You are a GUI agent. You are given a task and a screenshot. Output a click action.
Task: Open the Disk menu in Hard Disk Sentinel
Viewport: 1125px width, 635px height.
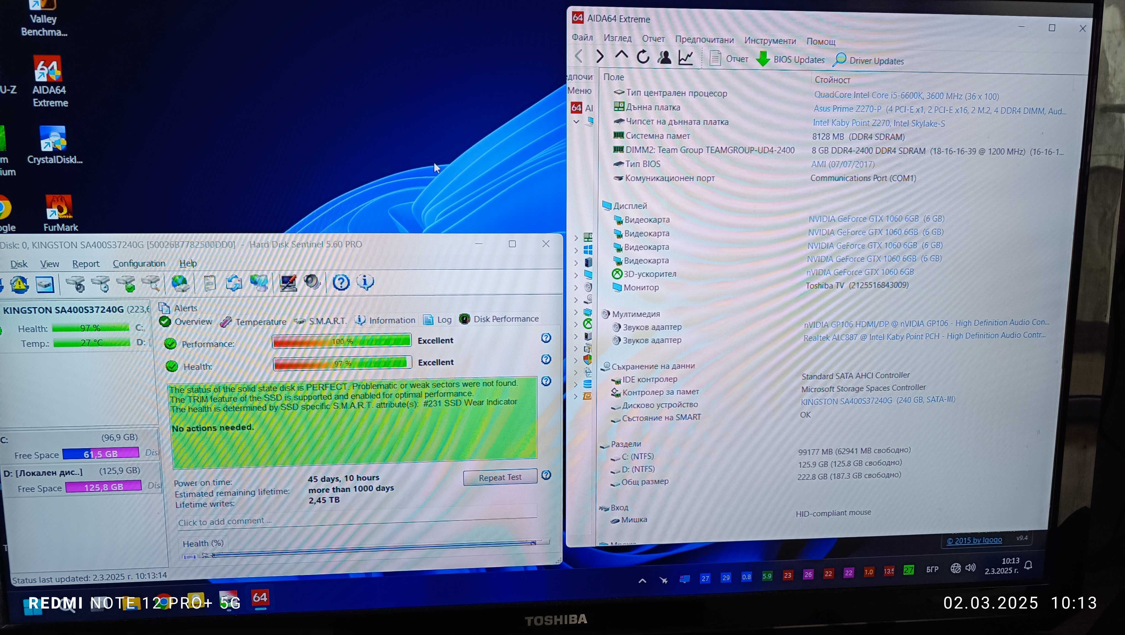pyautogui.click(x=19, y=264)
